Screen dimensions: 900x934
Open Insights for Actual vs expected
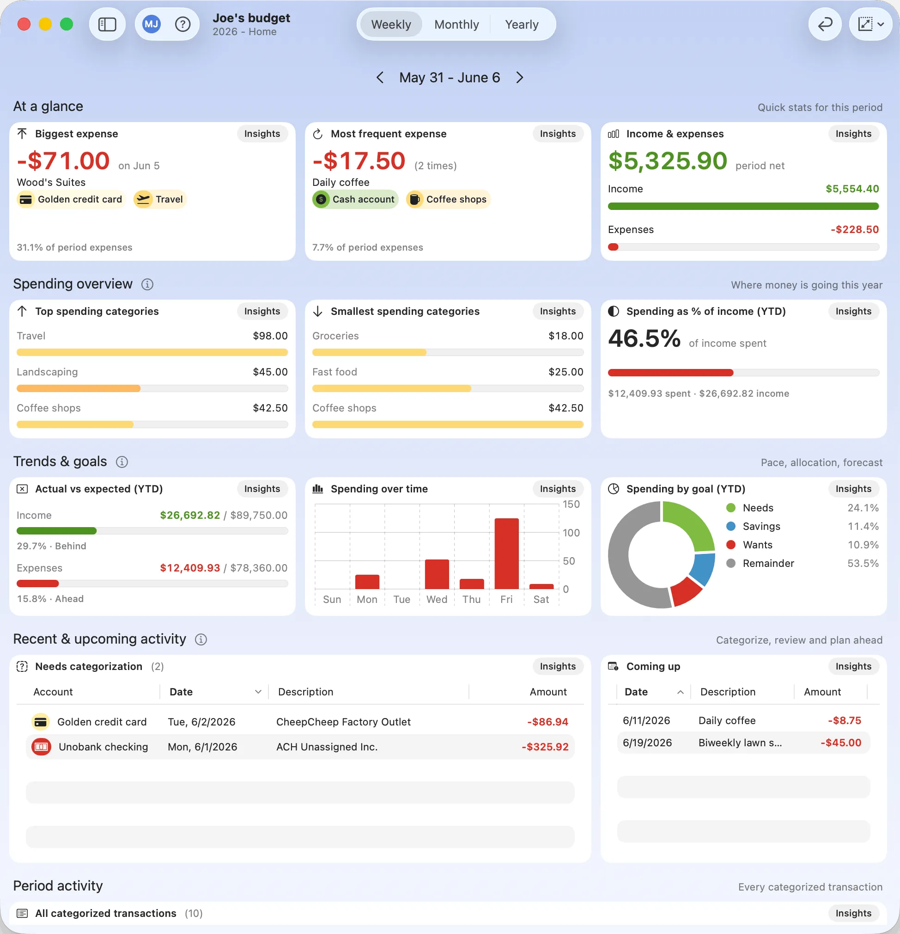pos(262,489)
